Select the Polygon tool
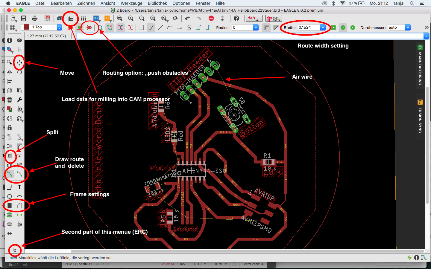Image resolution: width=431 pixels, height=269 pixels. tap(19, 206)
